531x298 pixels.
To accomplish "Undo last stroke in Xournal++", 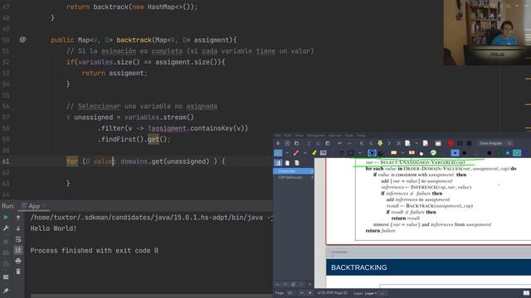I will pyautogui.click(x=339, y=143).
